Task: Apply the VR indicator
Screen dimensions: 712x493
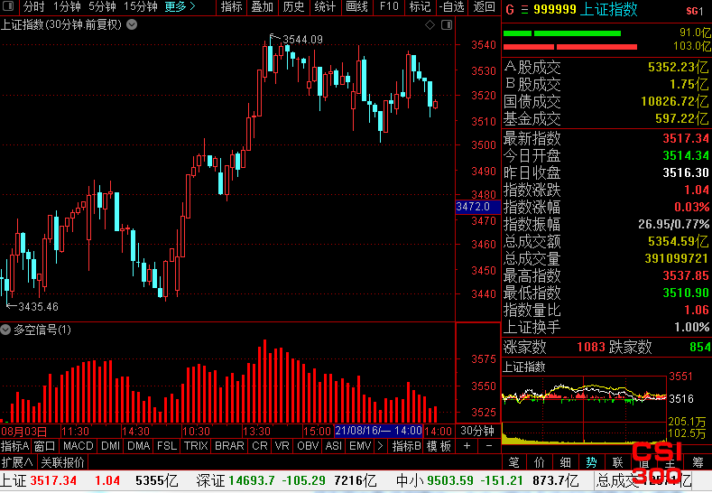Action: tap(282, 446)
